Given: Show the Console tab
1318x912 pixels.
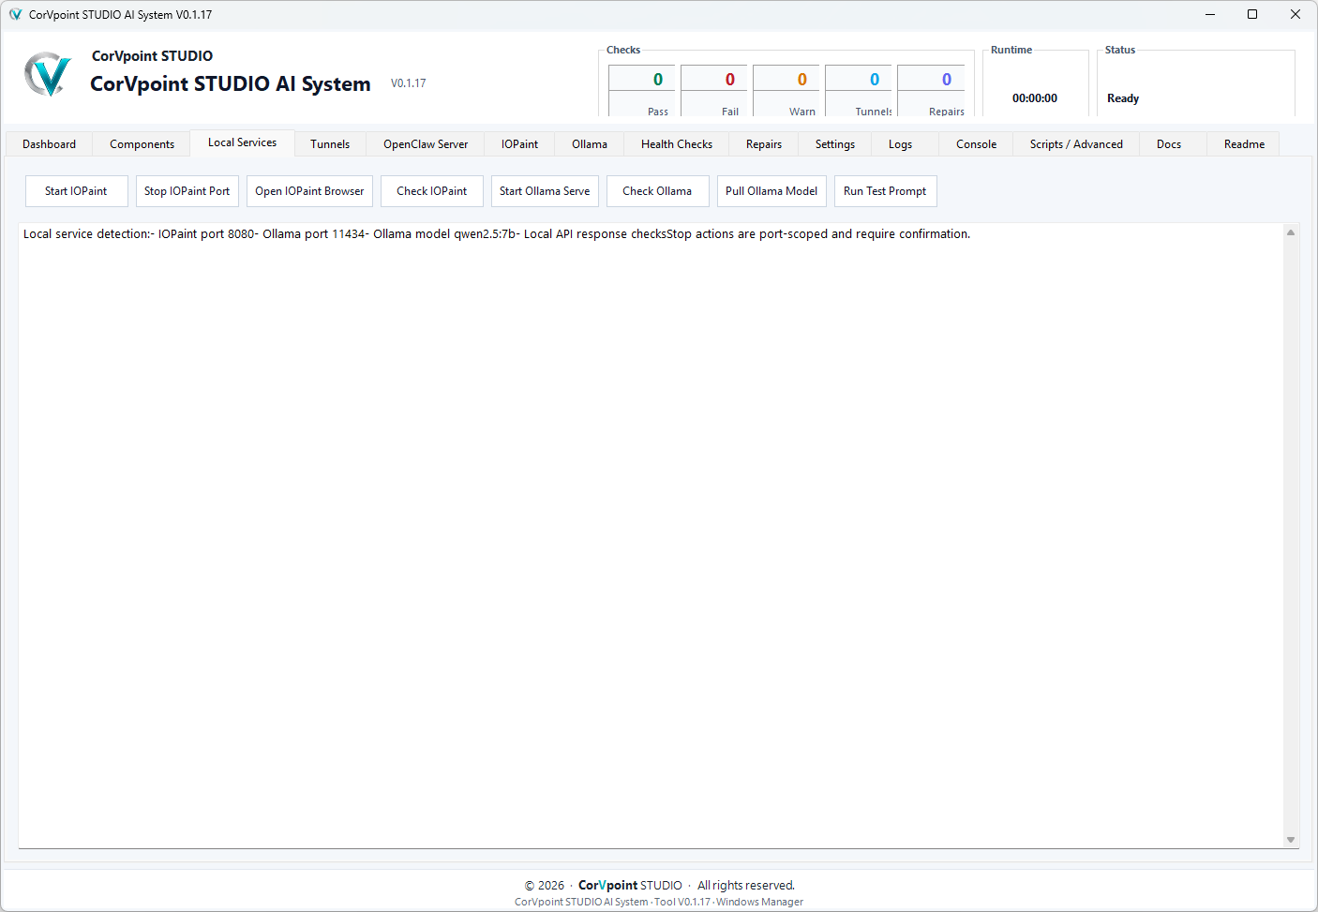Looking at the screenshot, I should point(976,144).
